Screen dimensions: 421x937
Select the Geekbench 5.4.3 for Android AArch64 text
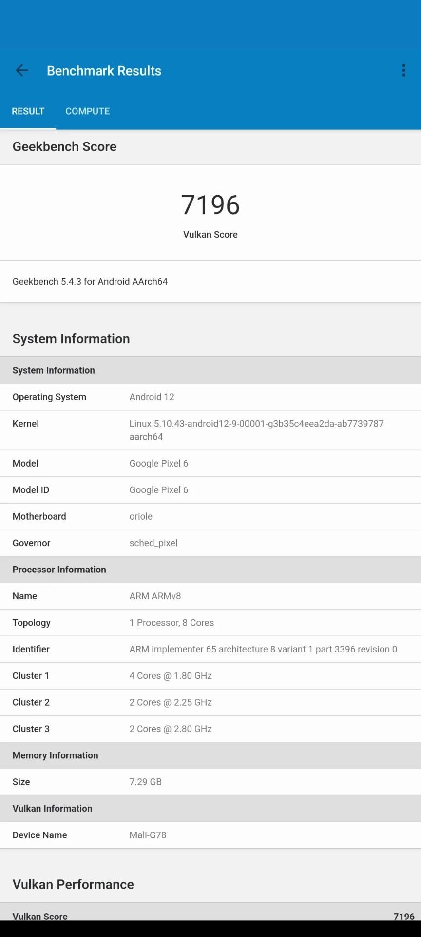(x=90, y=282)
